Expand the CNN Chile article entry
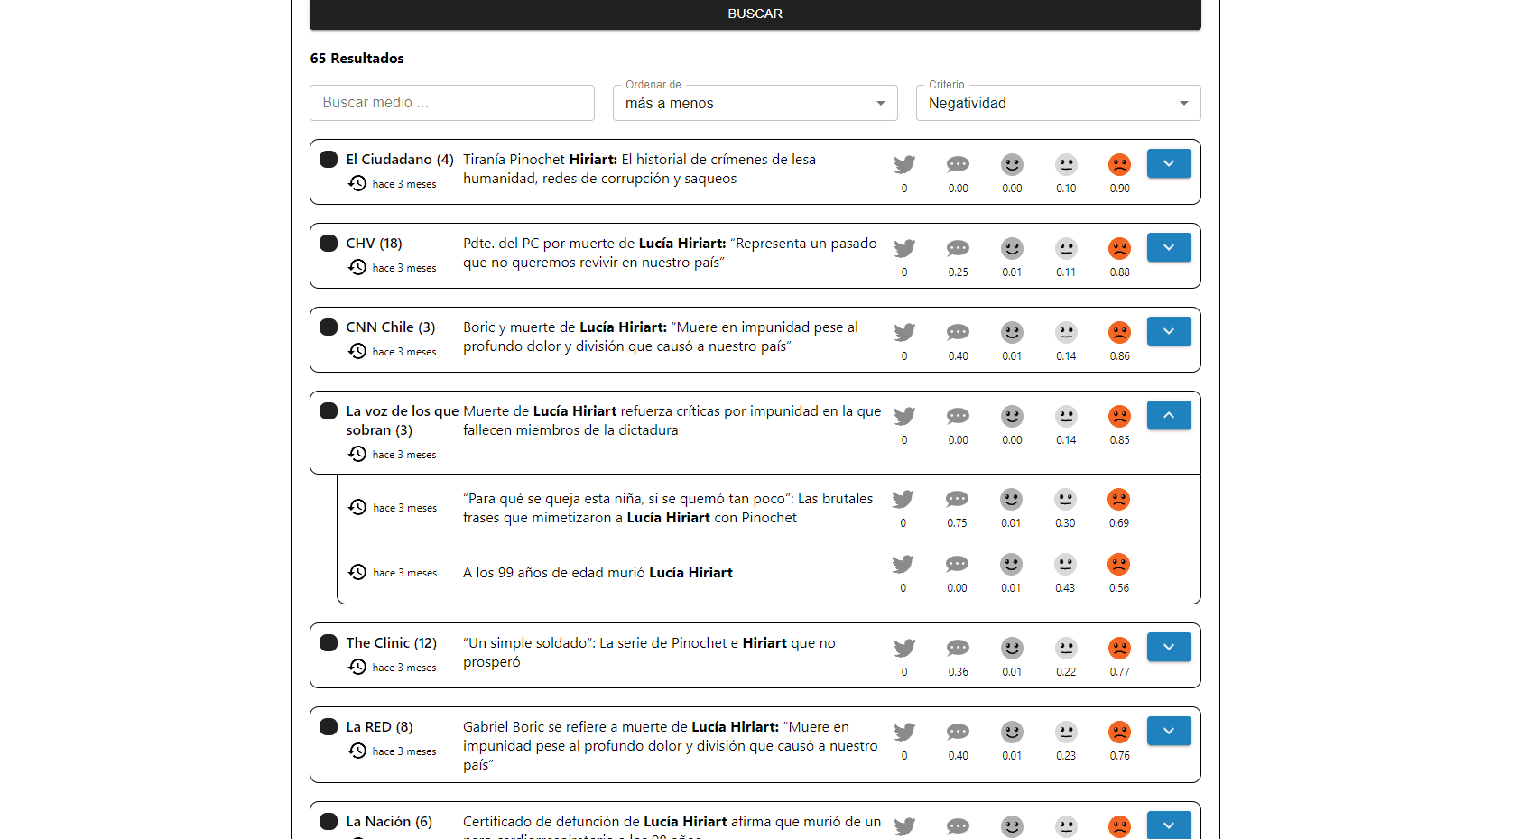1538x839 pixels. 1169,331
